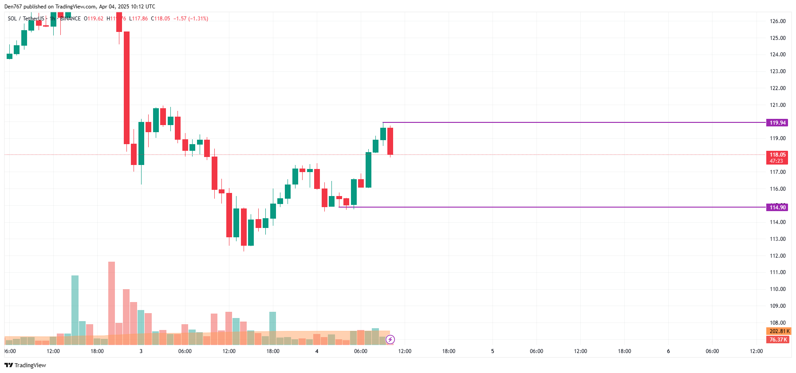Image resolution: width=796 pixels, height=373 pixels.
Task: Click the lower purple horizontal support line
Action: pos(577,207)
